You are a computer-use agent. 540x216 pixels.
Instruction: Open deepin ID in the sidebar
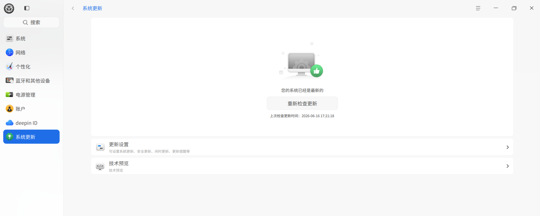31,123
